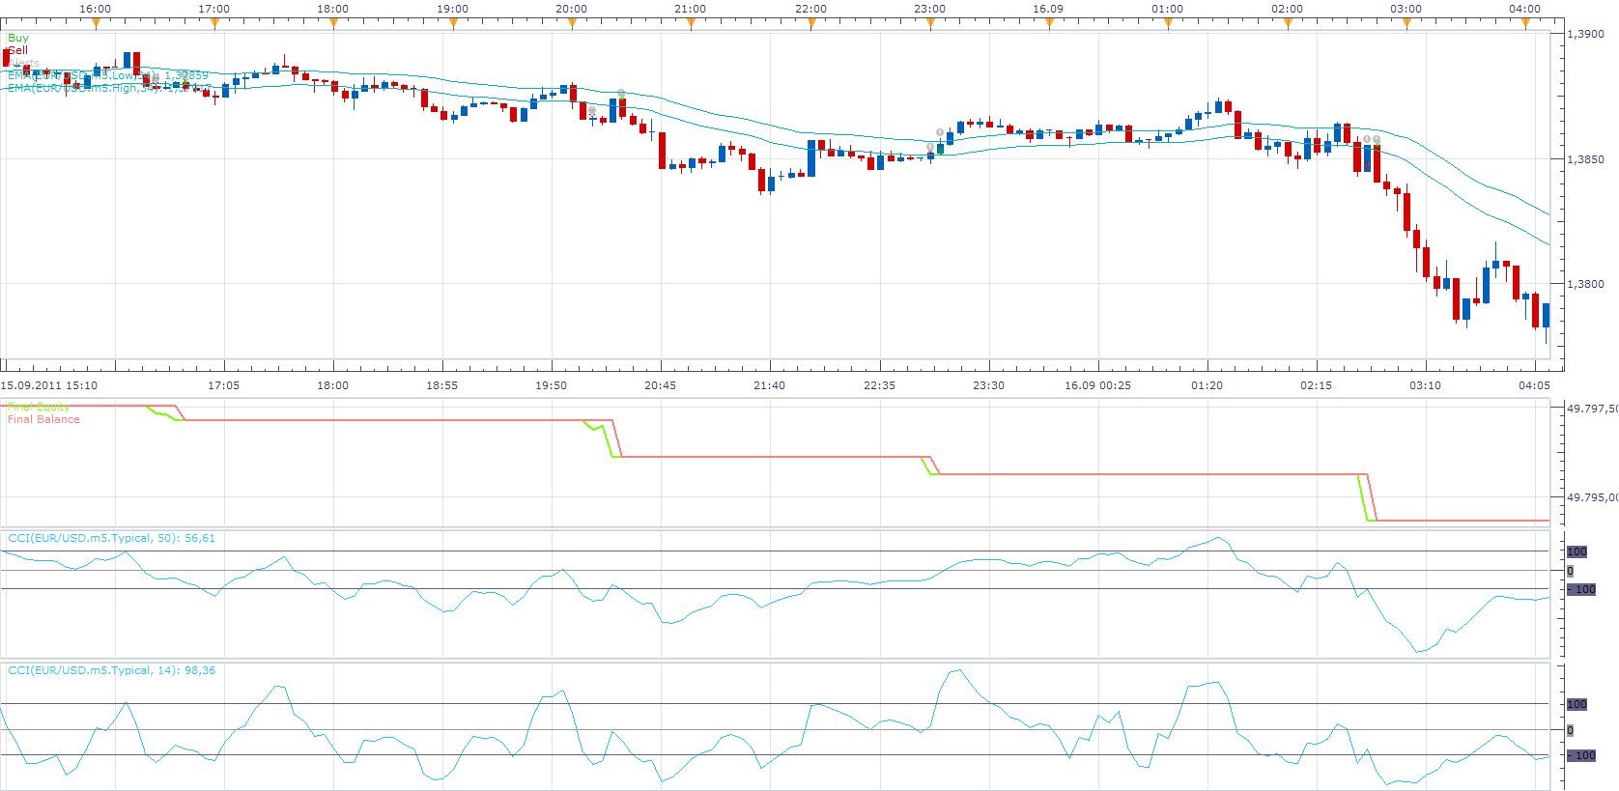Click the -100 level label in CCI 14 panel
This screenshot has width=1619, height=791.
1581,755
